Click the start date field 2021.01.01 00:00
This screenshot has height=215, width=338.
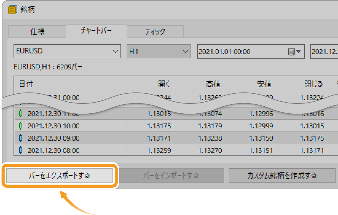(x=251, y=52)
